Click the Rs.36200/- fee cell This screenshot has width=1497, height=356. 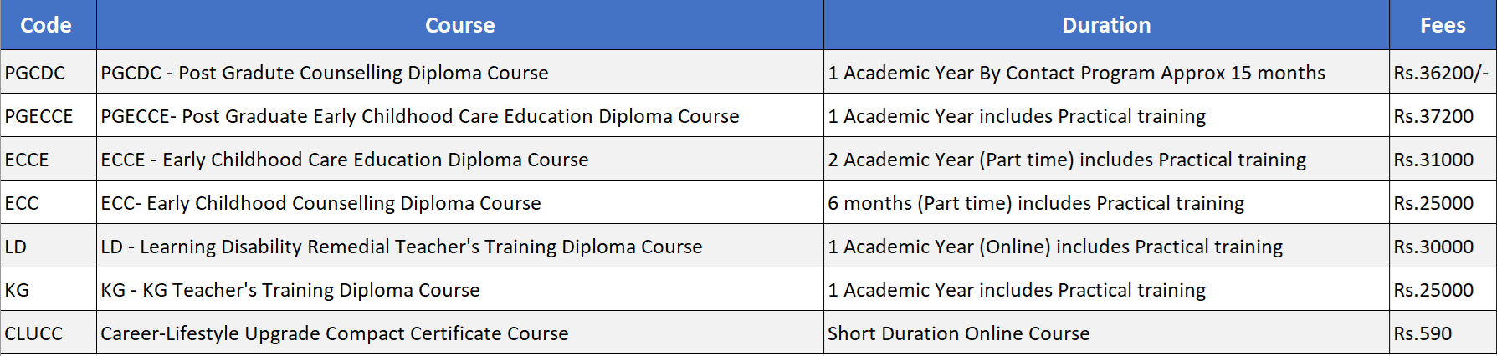[1441, 73]
